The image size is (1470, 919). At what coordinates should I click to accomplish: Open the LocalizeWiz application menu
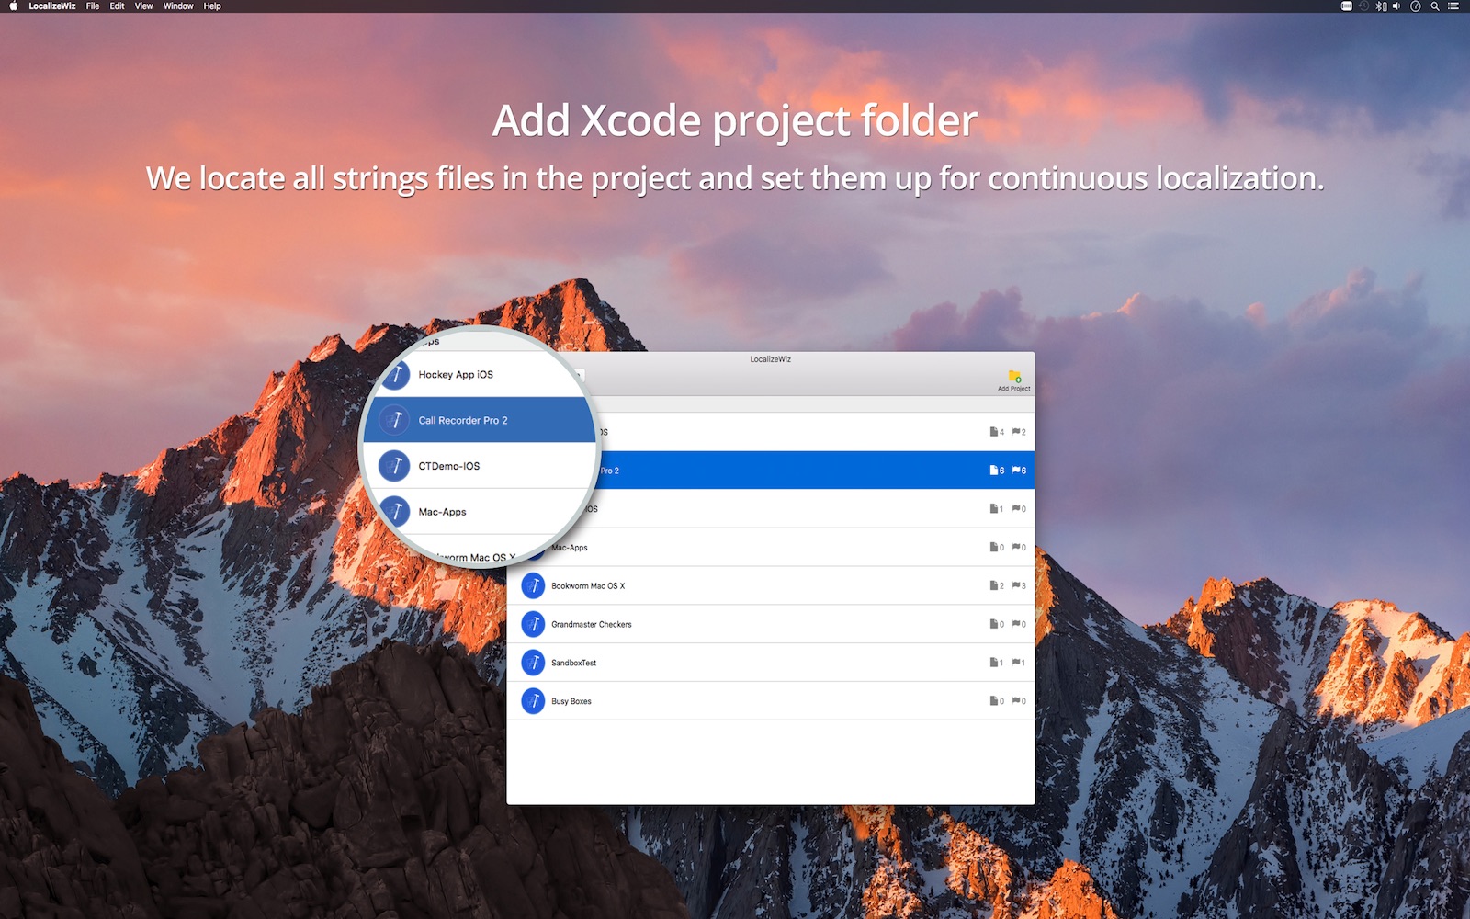click(52, 6)
